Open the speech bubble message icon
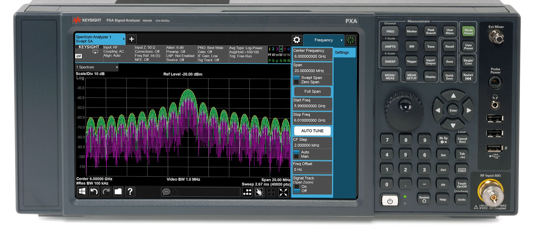 (x=166, y=192)
